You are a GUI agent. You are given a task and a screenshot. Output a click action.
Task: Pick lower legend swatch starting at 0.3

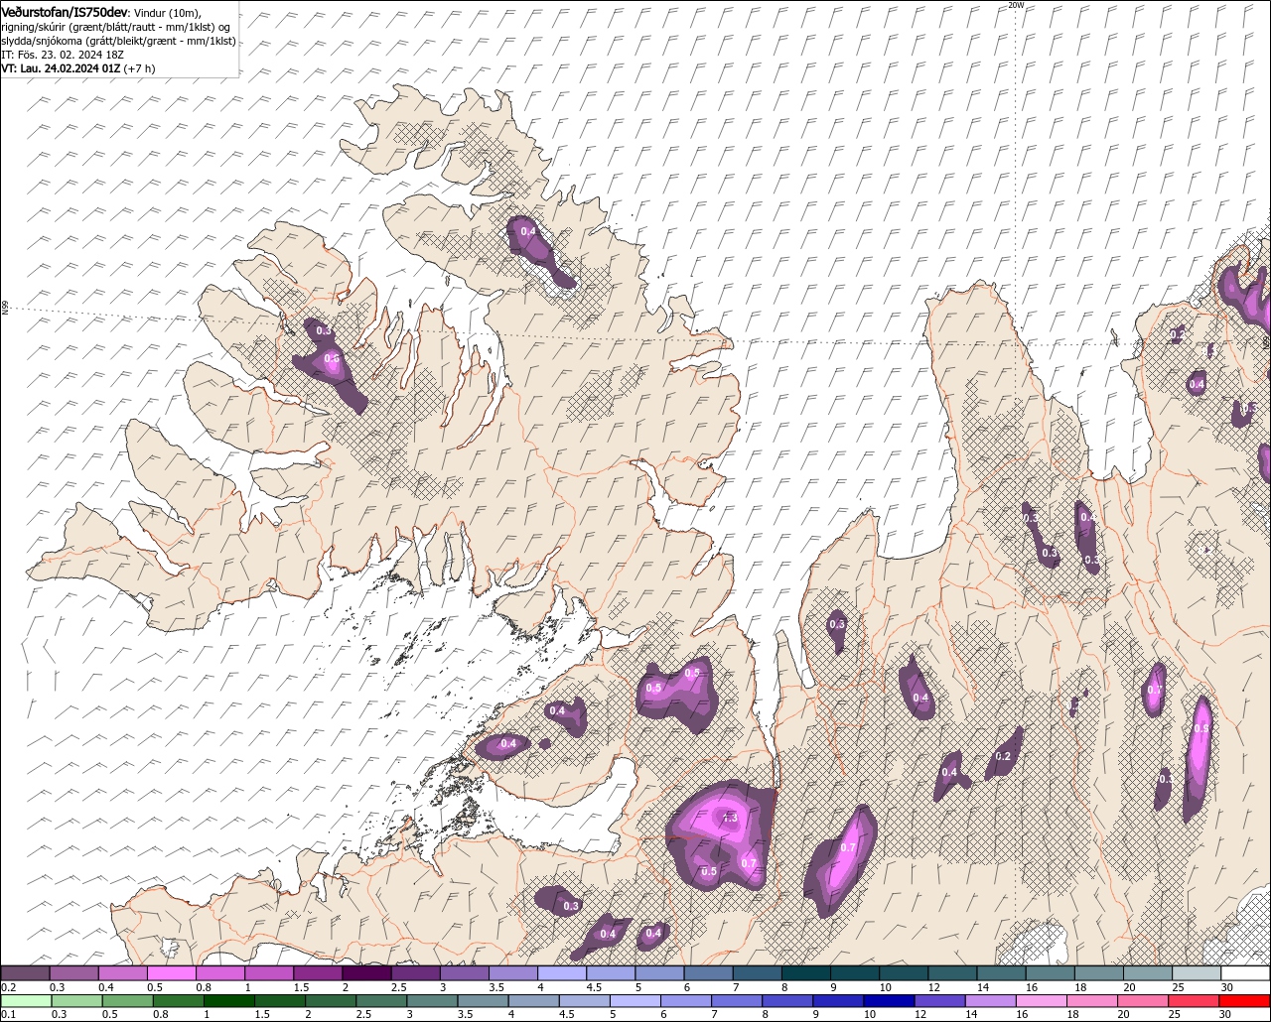click(76, 1001)
